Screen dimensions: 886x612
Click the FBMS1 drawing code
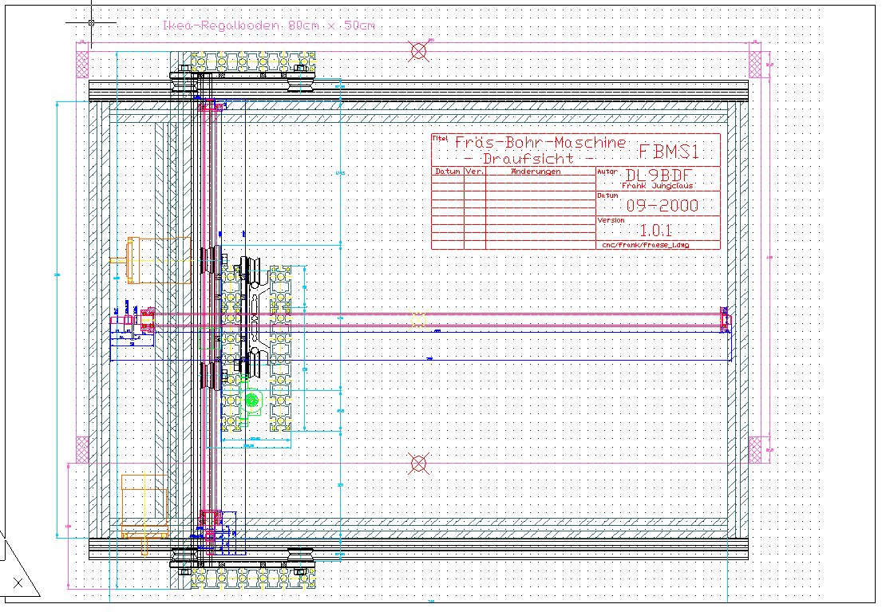click(669, 152)
